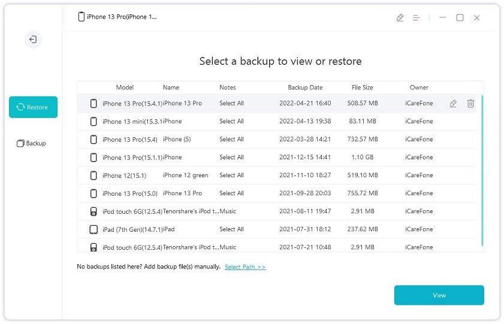This screenshot has width=504, height=324.
Task: Click the feedback pencil icon in title bar
Action: click(x=400, y=17)
